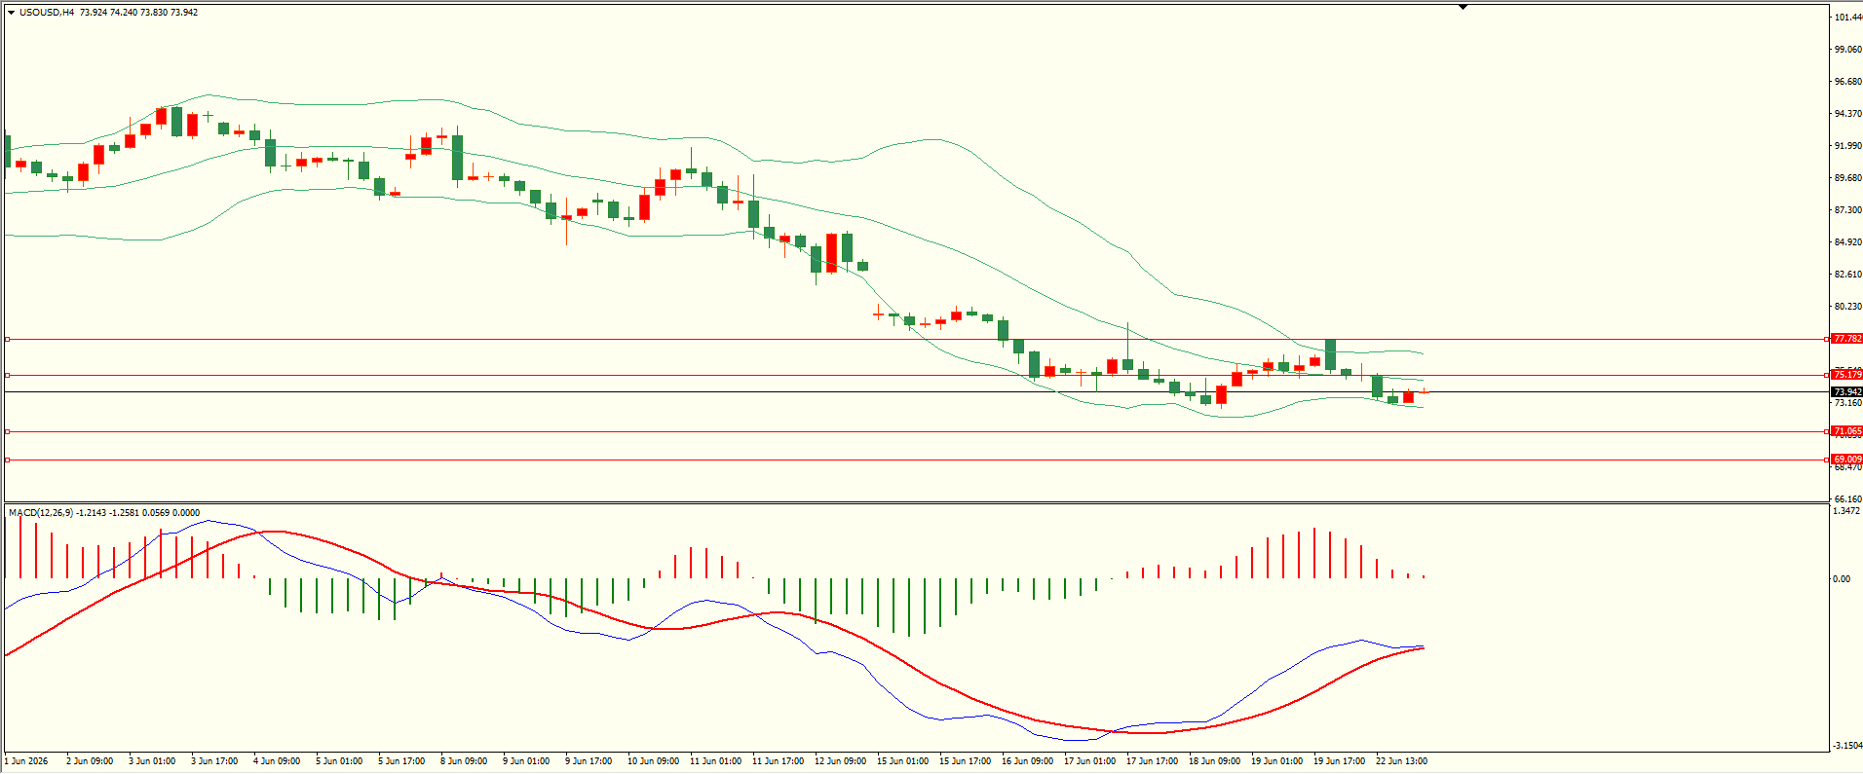Click the 99.060 price scale value
This screenshot has height=774, width=1863.
1847,50
